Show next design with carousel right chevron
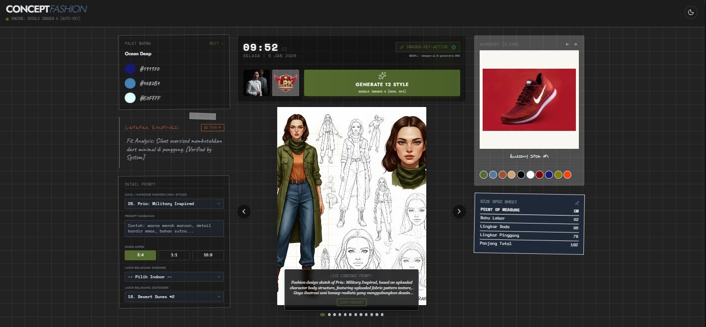The width and height of the screenshot is (706, 327). [459, 211]
